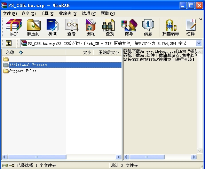Screen dimensions: 205x169
Task: Click comment pane left scroll arrow
Action: (126, 157)
